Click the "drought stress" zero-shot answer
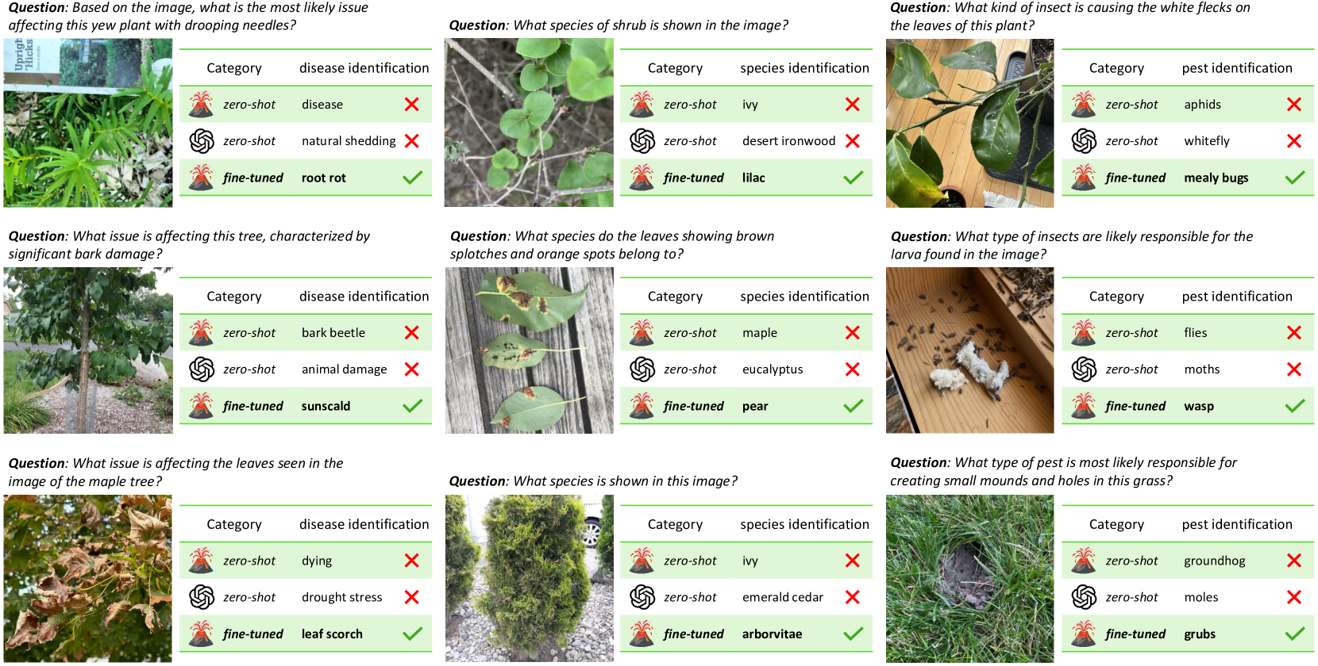Viewport: 1318px width, 666px height. 341,598
